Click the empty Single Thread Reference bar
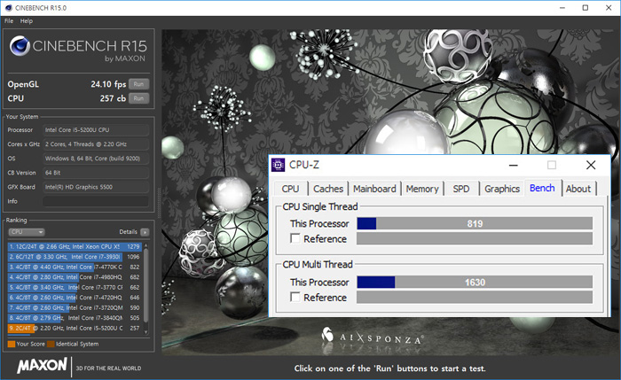This screenshot has height=380, width=621. [475, 238]
